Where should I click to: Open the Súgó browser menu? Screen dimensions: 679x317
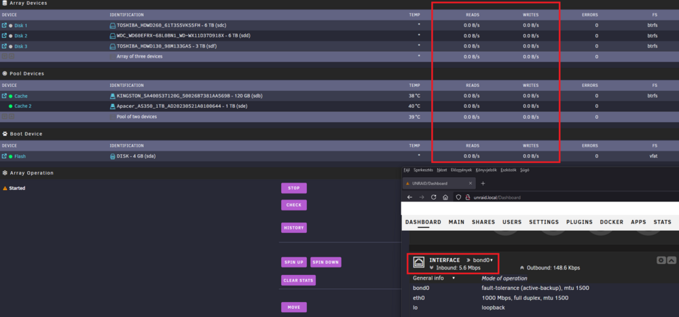[524, 170]
